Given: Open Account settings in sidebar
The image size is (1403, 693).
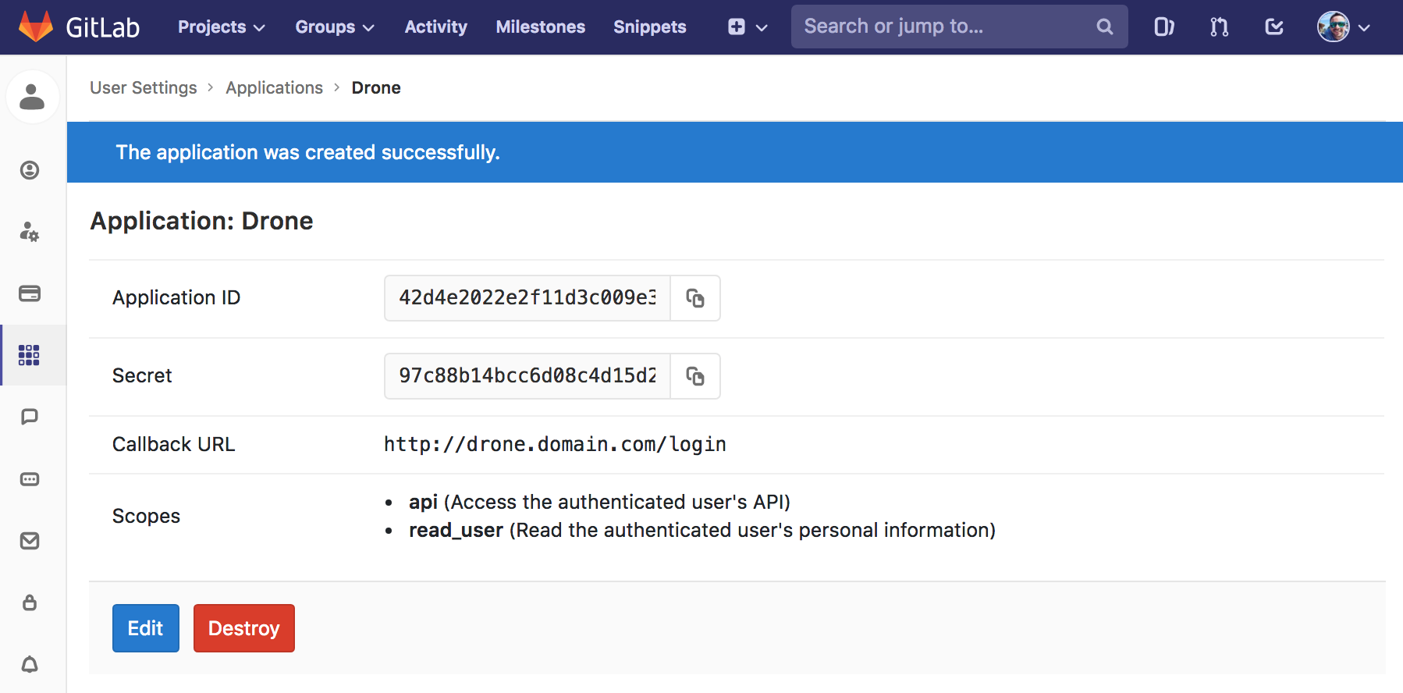Looking at the screenshot, I should coord(30,232).
